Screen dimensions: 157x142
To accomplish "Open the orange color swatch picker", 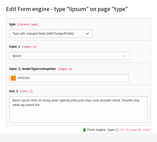I will [13, 78].
